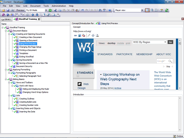Click the Google search magnifier icon
The height and width of the screenshot is (138, 184).
tap(170, 61)
